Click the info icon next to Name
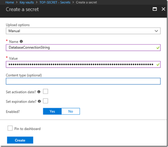This screenshot has height=147, width=168. 21,41
